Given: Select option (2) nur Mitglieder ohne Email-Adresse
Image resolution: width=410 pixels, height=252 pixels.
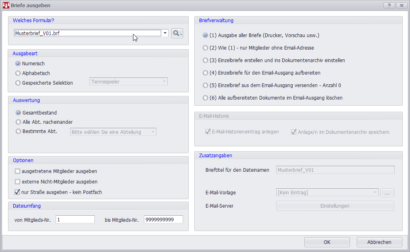Looking at the screenshot, I should [206, 48].
